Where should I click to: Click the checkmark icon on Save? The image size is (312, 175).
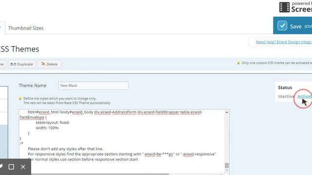[x=282, y=26]
